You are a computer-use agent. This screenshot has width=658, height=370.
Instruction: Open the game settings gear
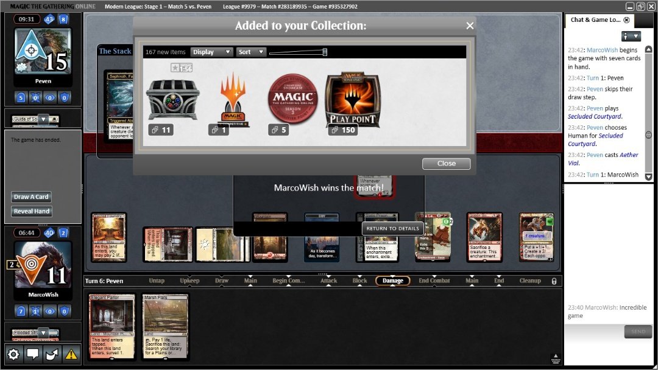[13, 354]
